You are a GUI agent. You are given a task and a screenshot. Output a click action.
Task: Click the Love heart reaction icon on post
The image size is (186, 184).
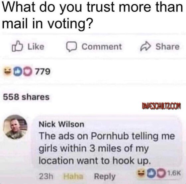coord(28,72)
